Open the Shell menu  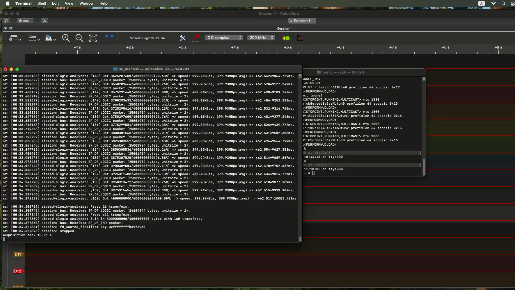tap(42, 3)
